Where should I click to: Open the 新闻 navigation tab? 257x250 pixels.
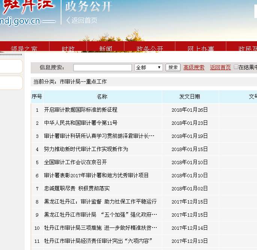pos(106,49)
